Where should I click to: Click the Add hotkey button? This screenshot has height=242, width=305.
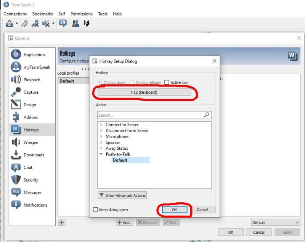click(x=125, y=222)
